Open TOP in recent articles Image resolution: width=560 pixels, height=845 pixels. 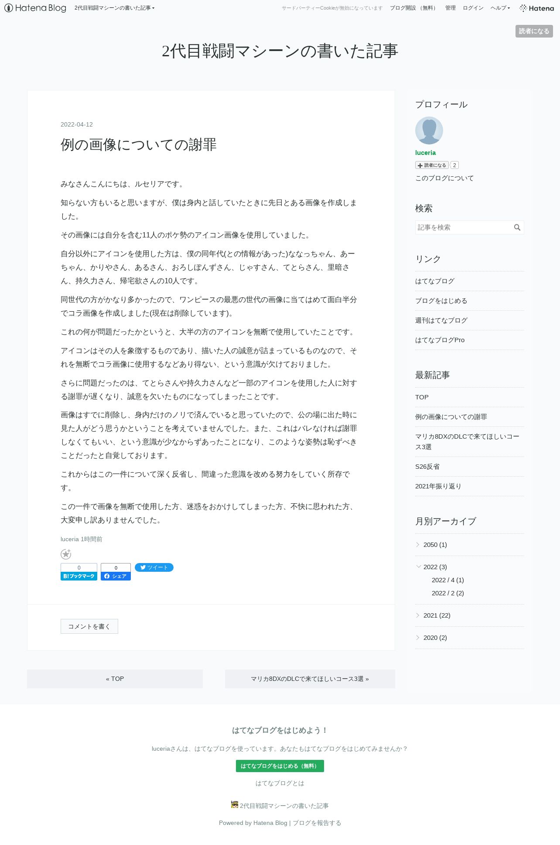click(x=422, y=397)
